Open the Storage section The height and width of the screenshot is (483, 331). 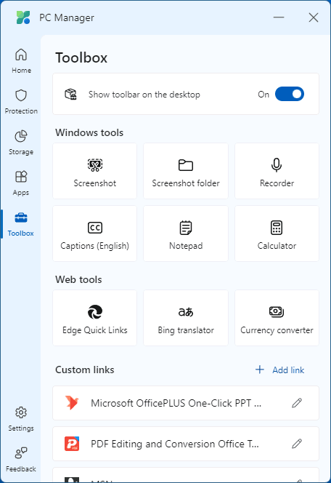(x=21, y=143)
